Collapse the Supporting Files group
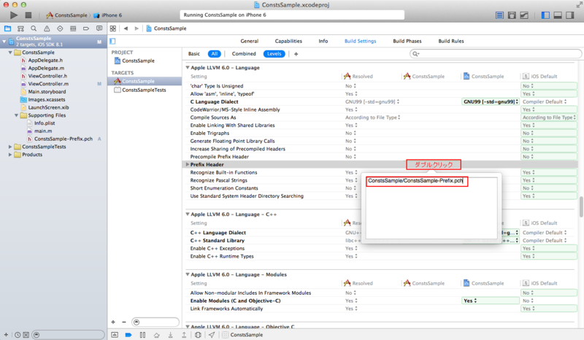The image size is (584, 340). (x=16, y=115)
